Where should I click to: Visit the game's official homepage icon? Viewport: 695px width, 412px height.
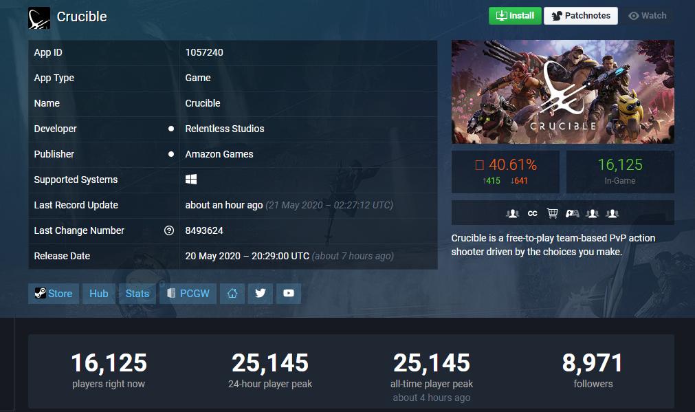pyautogui.click(x=232, y=293)
